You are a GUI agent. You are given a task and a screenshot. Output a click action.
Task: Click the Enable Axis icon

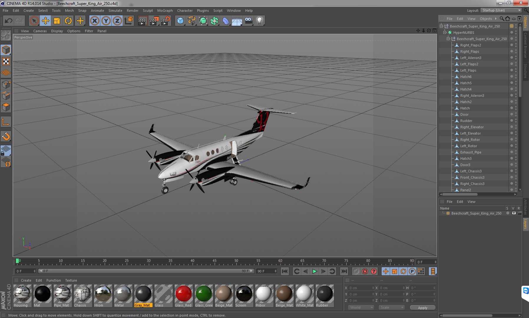click(x=6, y=122)
